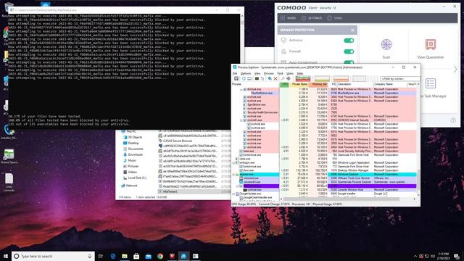Viewport: 464px width, 261px height.
Task: Collapse the explorer.exe tree node
Action: pos(233,174)
